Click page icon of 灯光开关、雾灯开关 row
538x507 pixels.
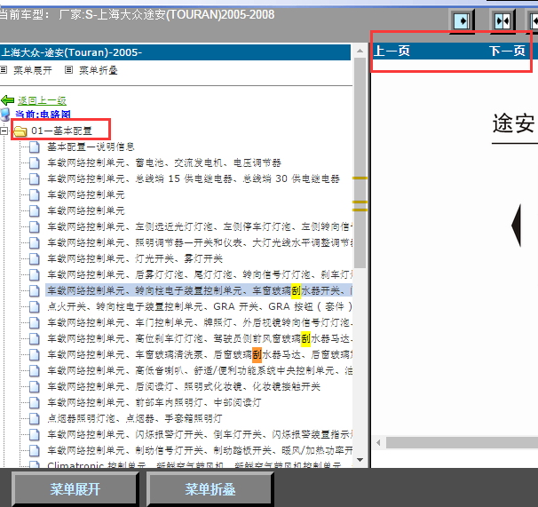34,258
